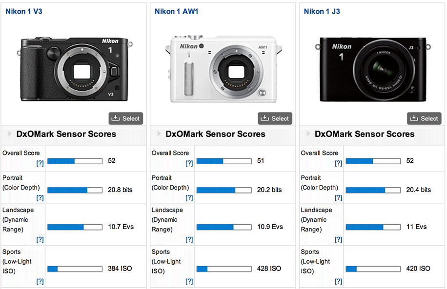Open help [?] for V3 Portrait Color Depth

coord(40,198)
